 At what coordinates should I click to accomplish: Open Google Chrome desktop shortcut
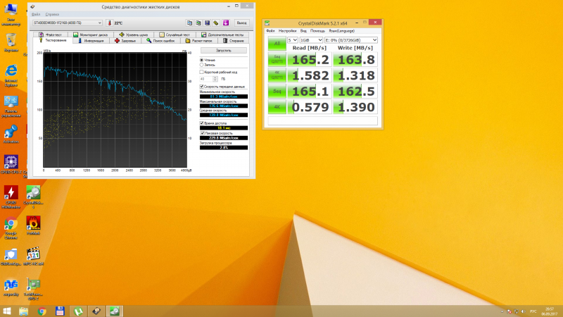11,227
